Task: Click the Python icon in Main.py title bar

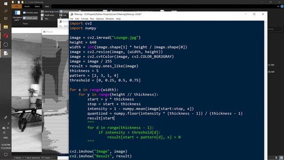Action: 71,14
